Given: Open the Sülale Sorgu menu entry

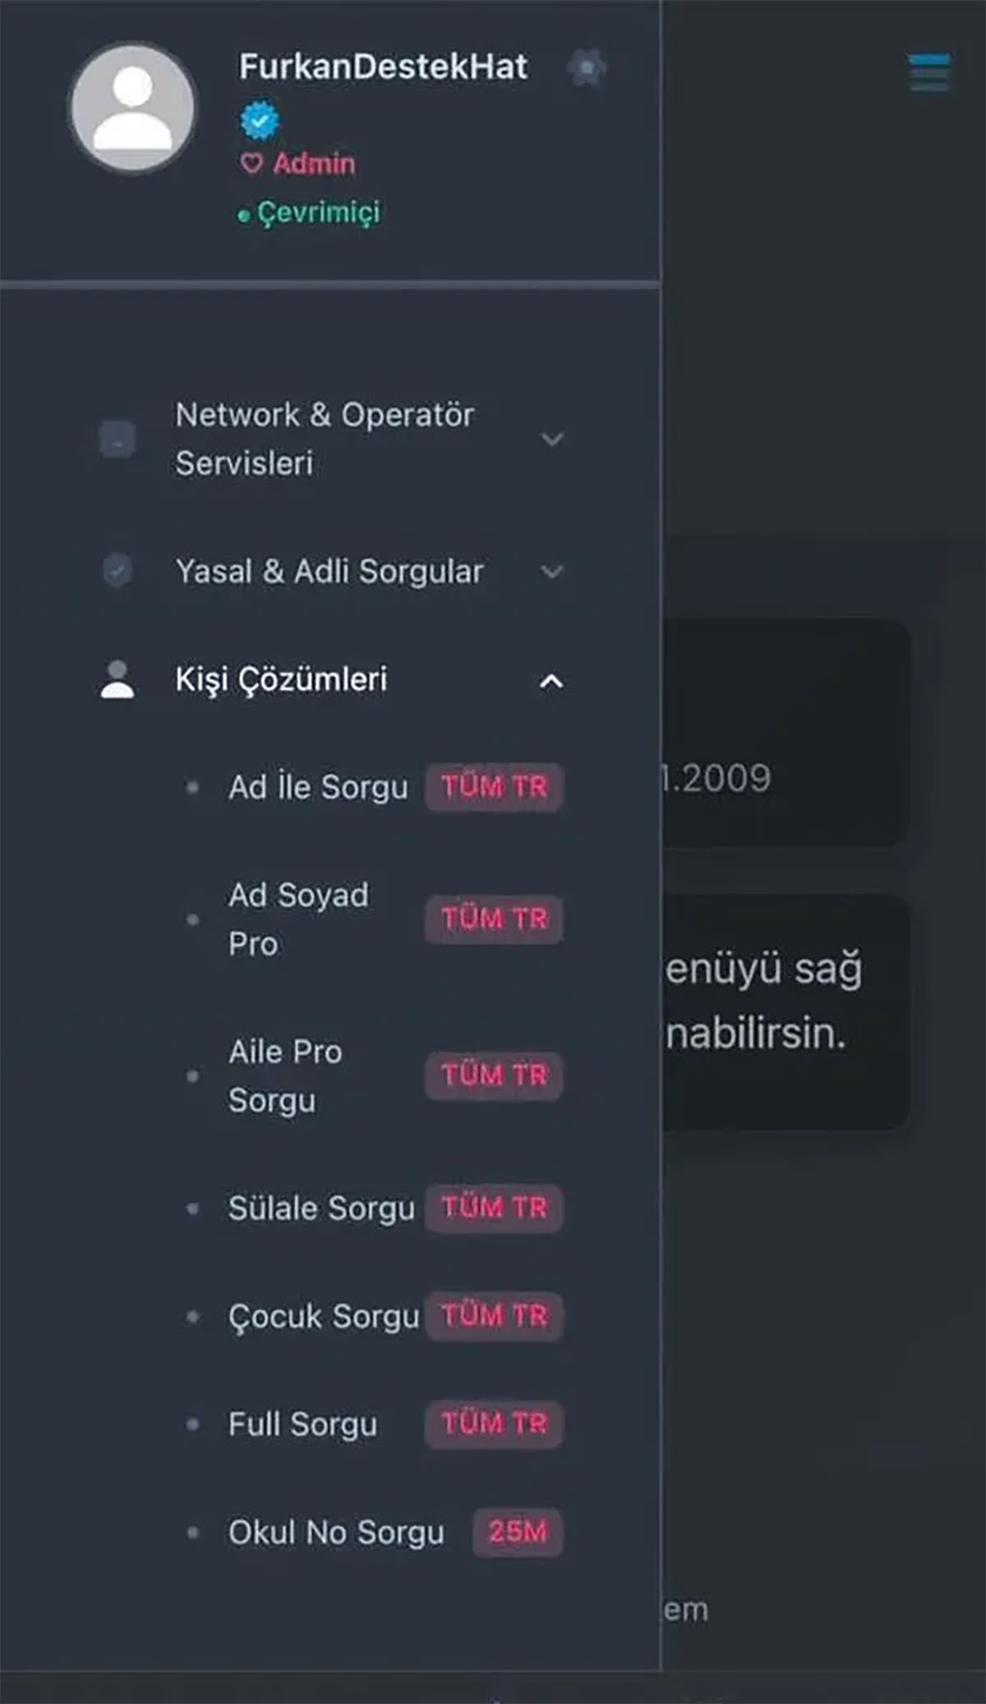Looking at the screenshot, I should tap(321, 1209).
